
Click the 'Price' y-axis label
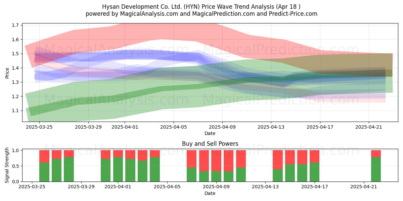pyautogui.click(x=7, y=73)
